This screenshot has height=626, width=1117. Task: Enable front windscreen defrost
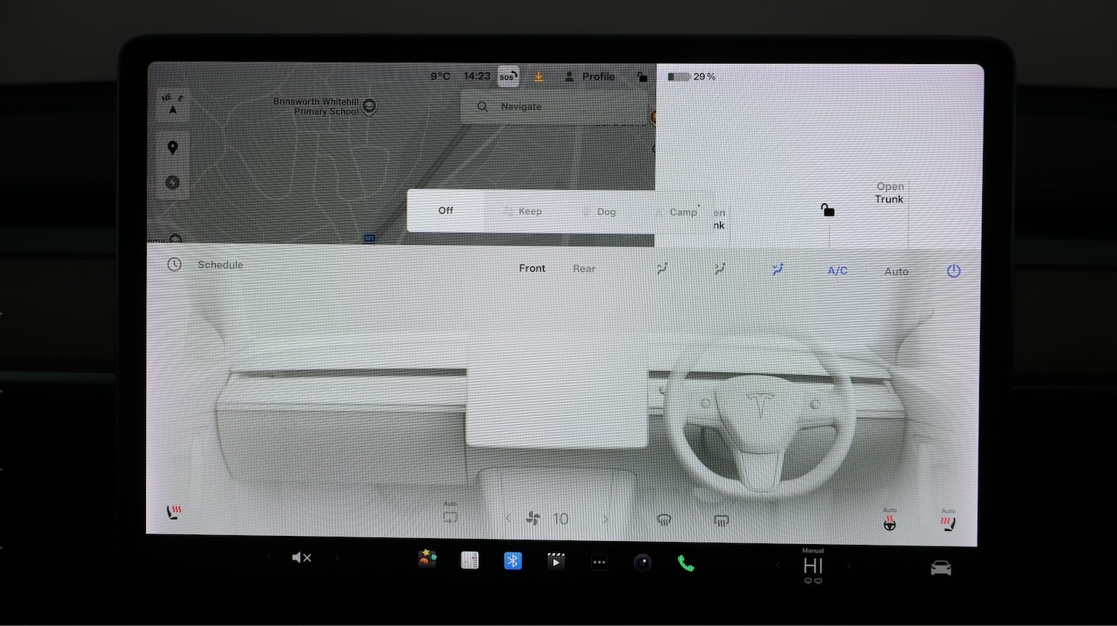(664, 520)
